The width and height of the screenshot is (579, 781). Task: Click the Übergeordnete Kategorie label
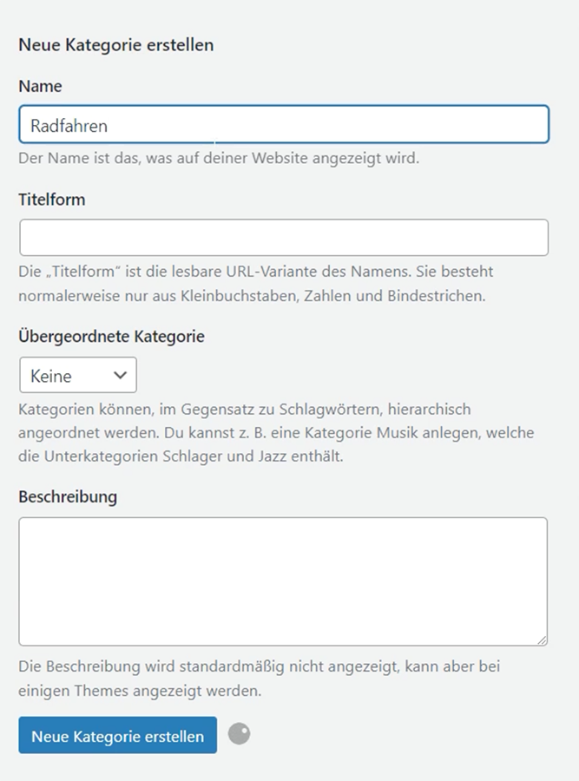[111, 336]
